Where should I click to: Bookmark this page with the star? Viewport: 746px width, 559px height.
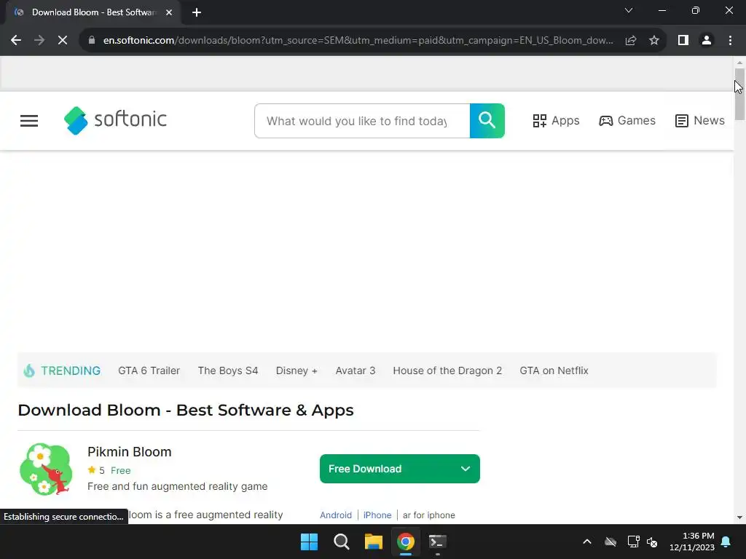click(x=654, y=41)
